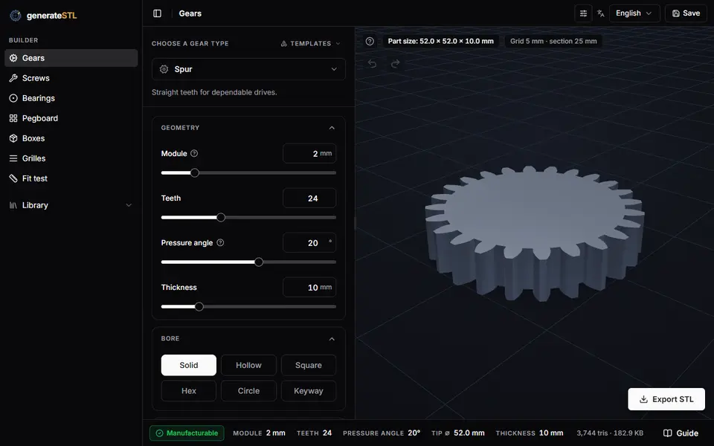
Task: Click the Part size label
Action: [440, 41]
